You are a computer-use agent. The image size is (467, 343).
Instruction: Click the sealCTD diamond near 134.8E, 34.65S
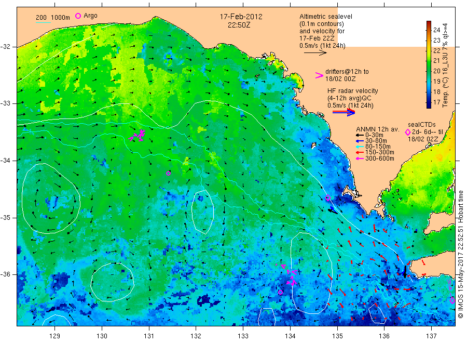pos(328,198)
